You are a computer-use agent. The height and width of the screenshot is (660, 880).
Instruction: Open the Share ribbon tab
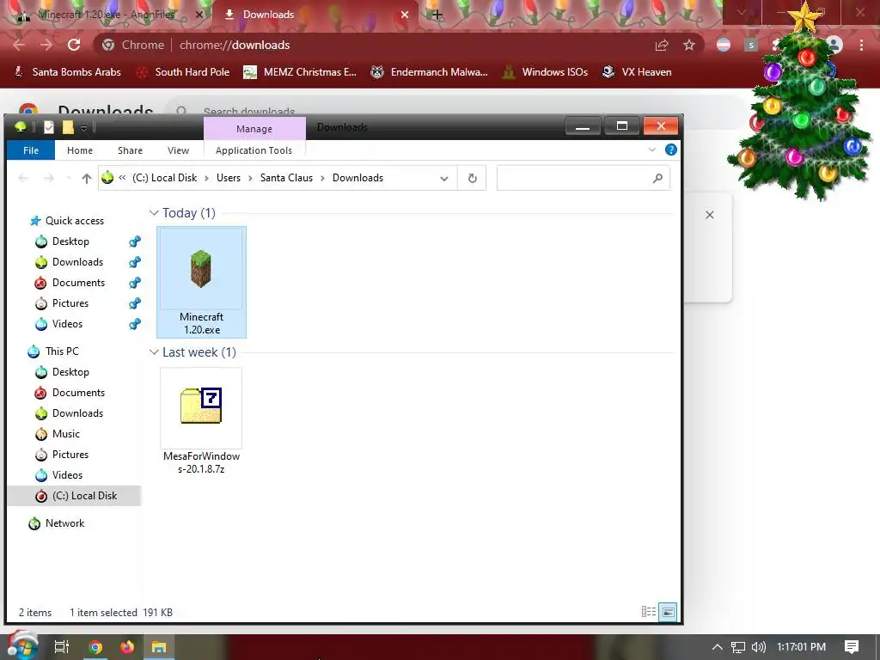tap(131, 150)
